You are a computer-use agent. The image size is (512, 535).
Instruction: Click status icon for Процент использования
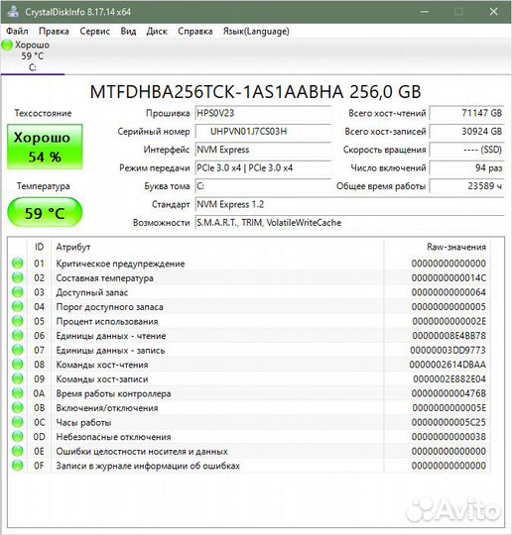[18, 321]
